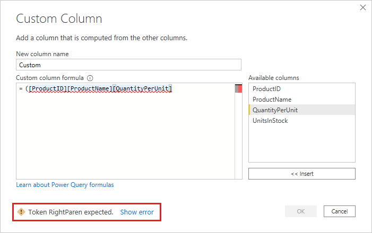This screenshot has height=233, width=372.
Task: Click inside the empty formula editor area
Action: pos(125,138)
